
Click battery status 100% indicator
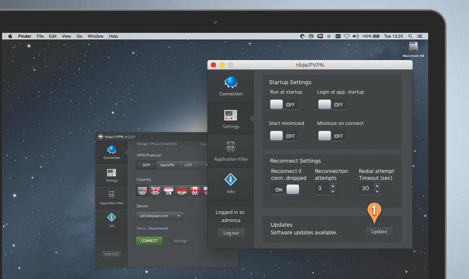tap(371, 36)
